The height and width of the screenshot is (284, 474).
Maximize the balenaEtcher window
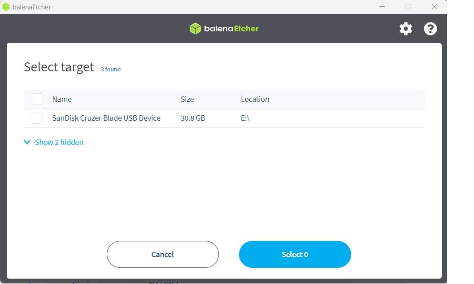click(x=408, y=7)
